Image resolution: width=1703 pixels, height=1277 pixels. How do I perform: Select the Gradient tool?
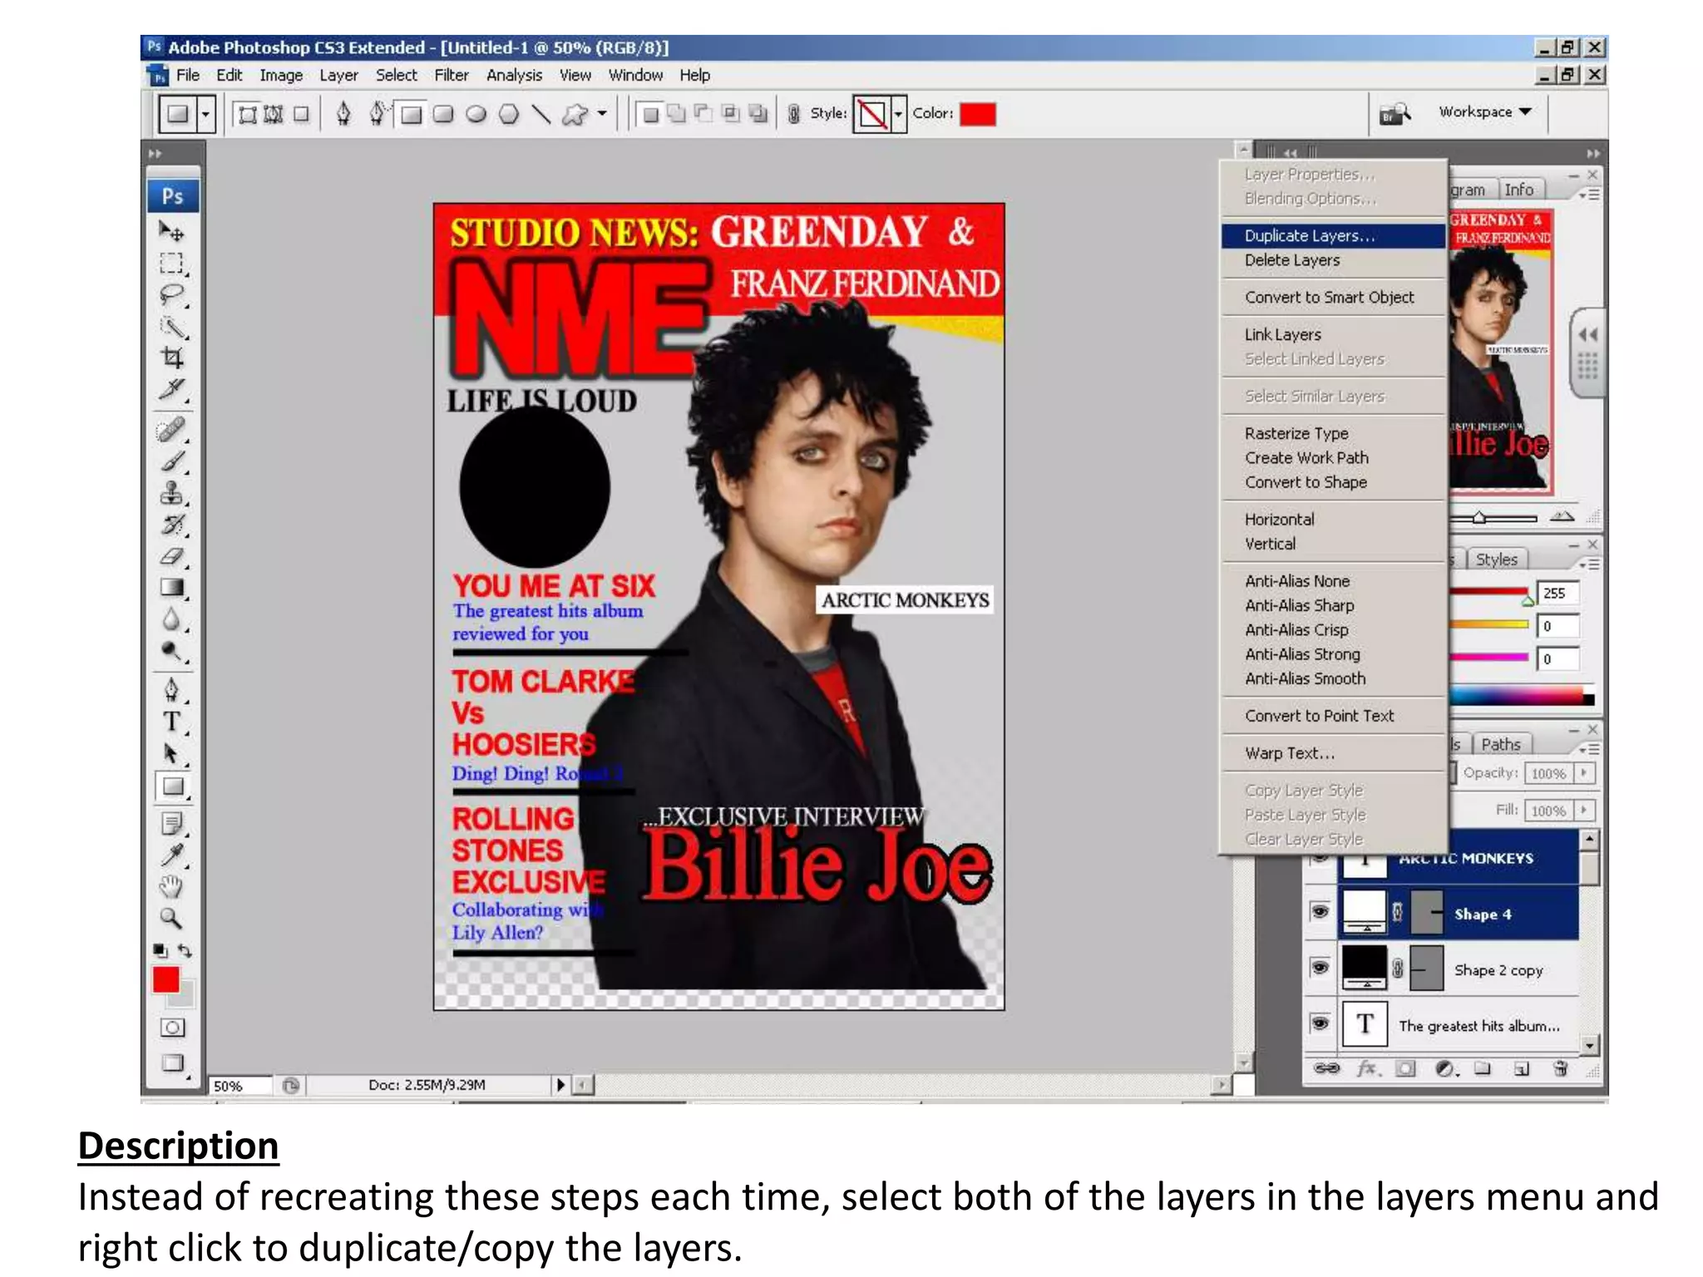[172, 588]
